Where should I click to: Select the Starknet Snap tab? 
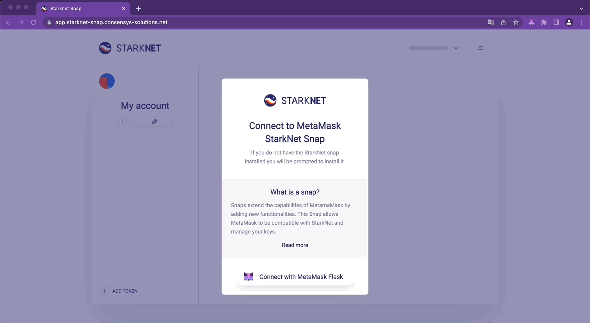tap(83, 9)
